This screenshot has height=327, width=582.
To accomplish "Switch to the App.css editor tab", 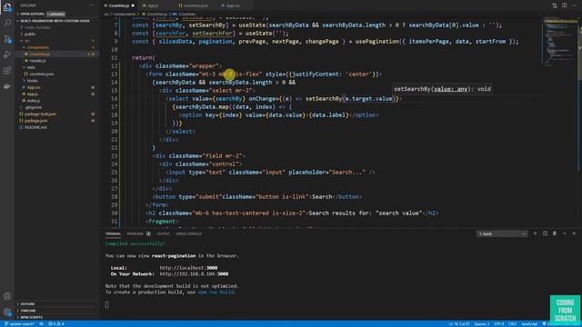I will 233,5.
